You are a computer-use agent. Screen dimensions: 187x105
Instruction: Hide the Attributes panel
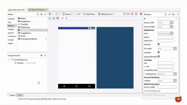(x=178, y=14)
